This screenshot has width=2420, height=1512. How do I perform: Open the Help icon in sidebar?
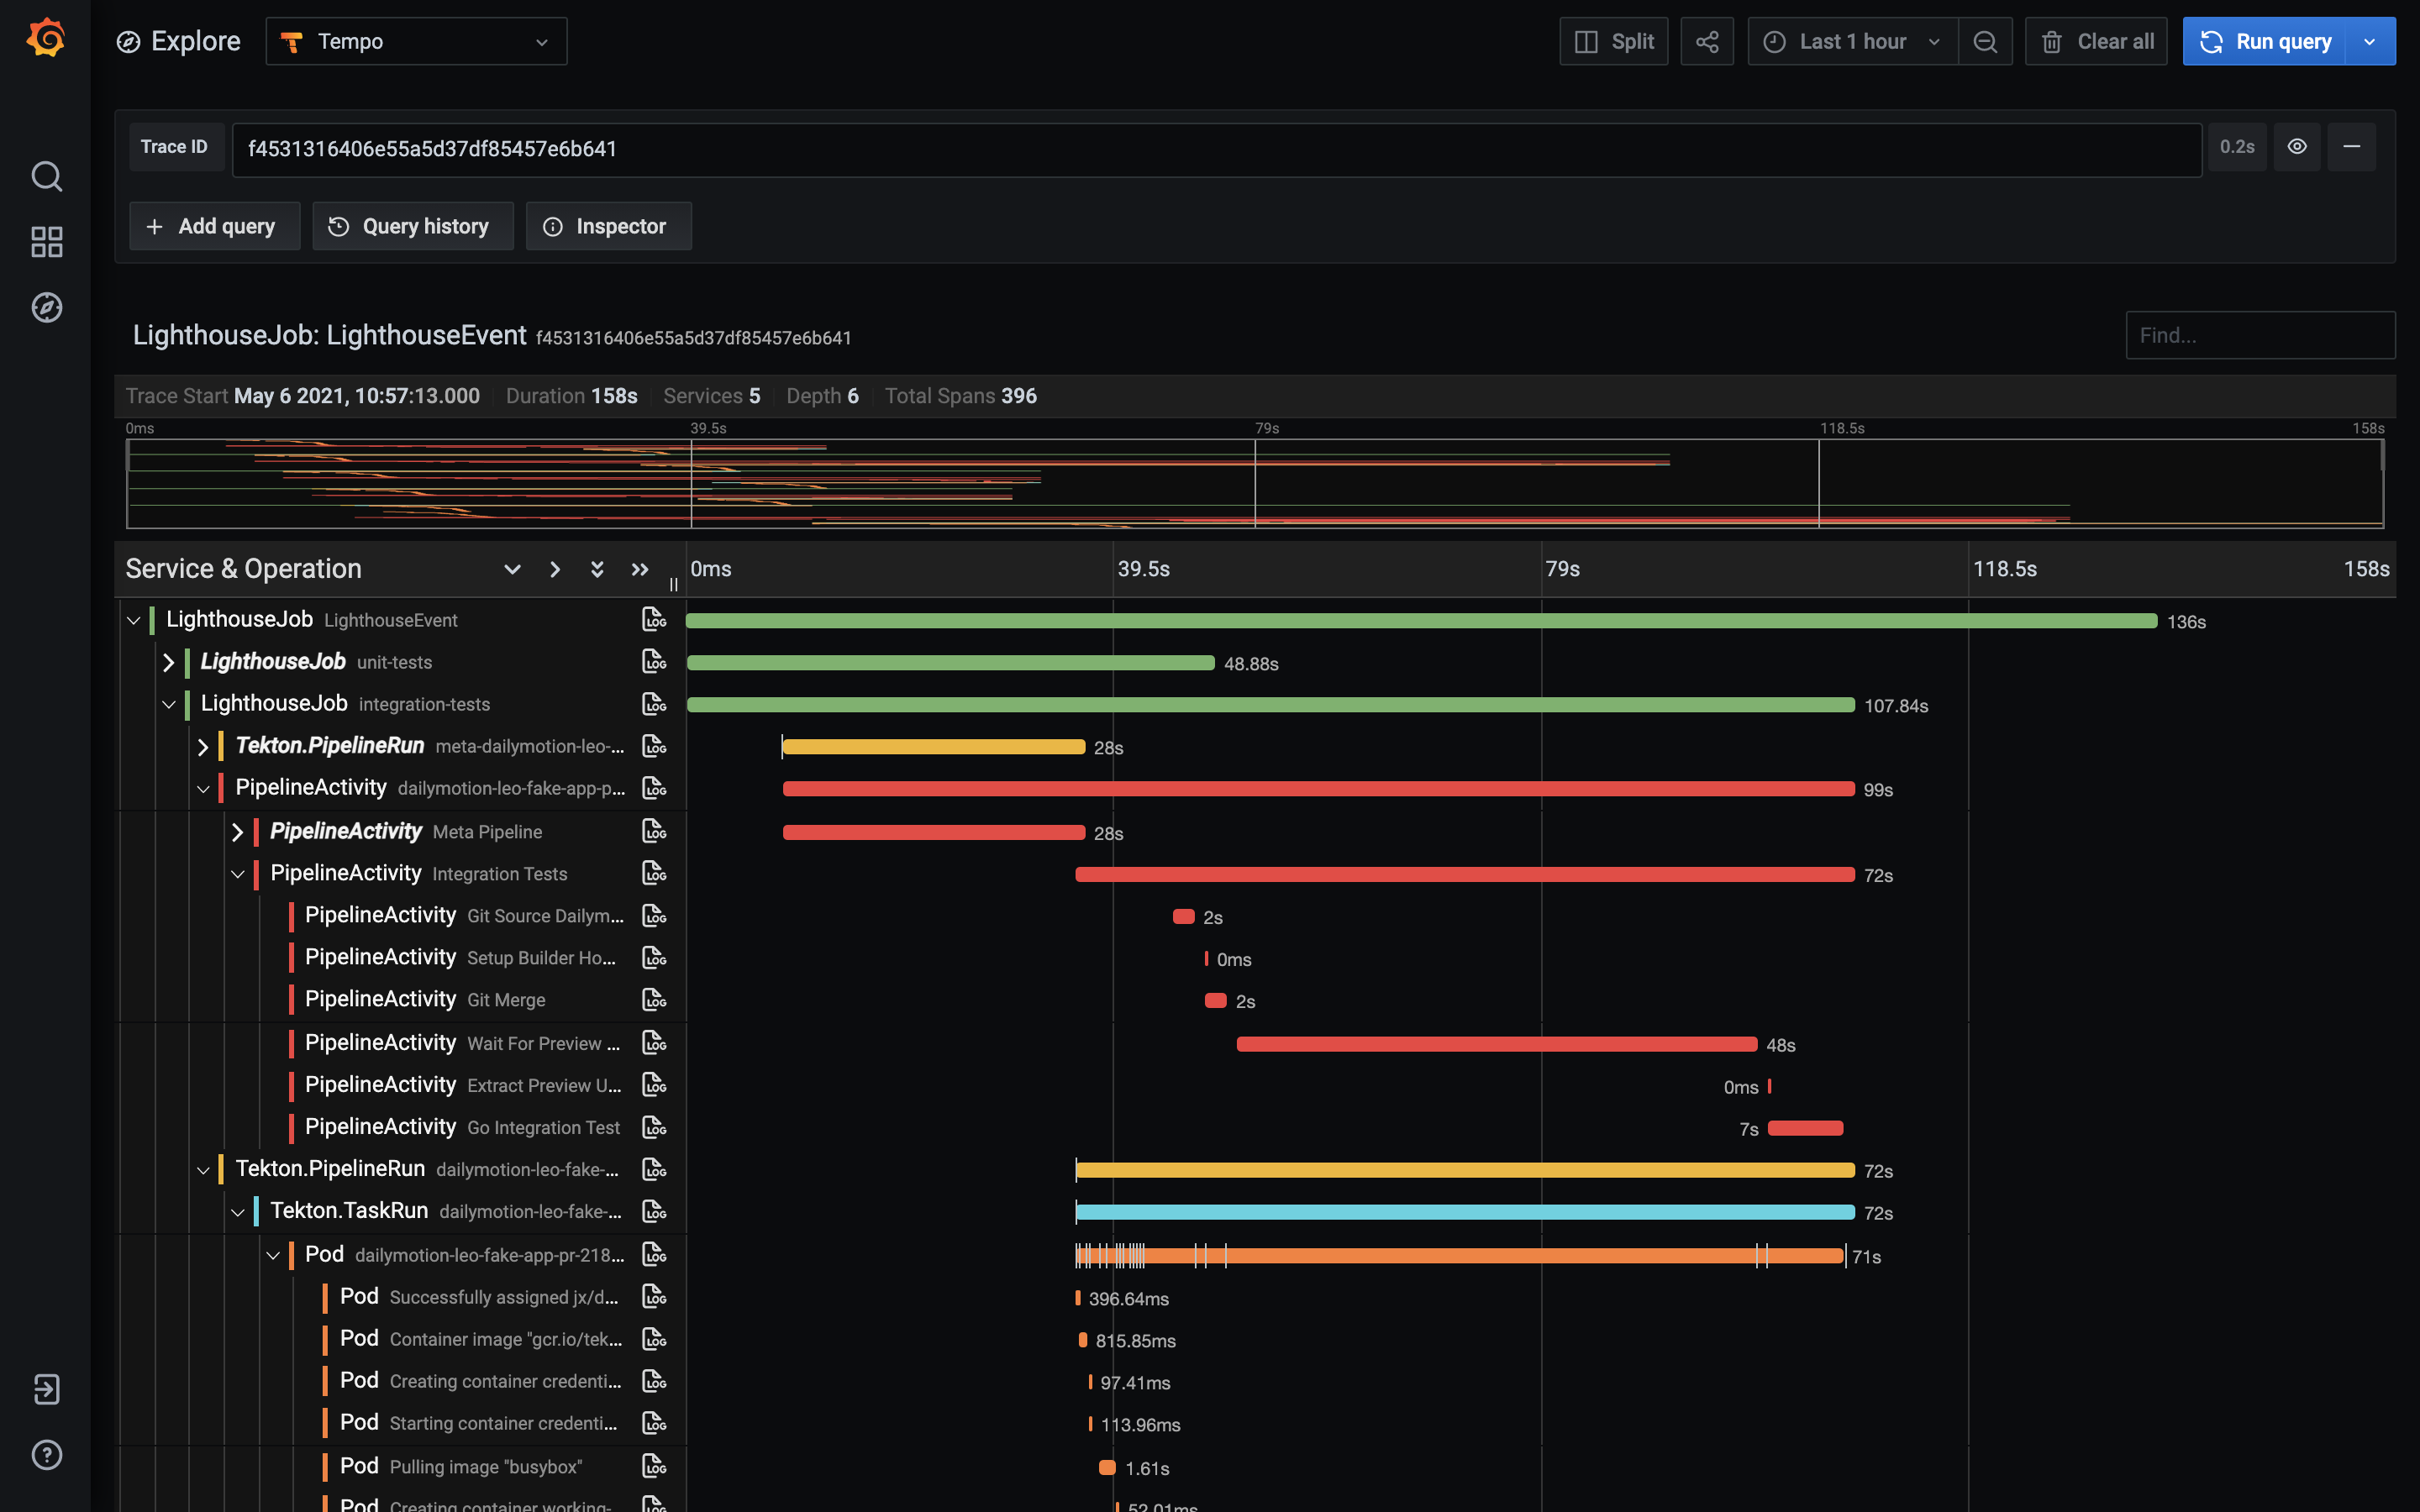click(46, 1454)
